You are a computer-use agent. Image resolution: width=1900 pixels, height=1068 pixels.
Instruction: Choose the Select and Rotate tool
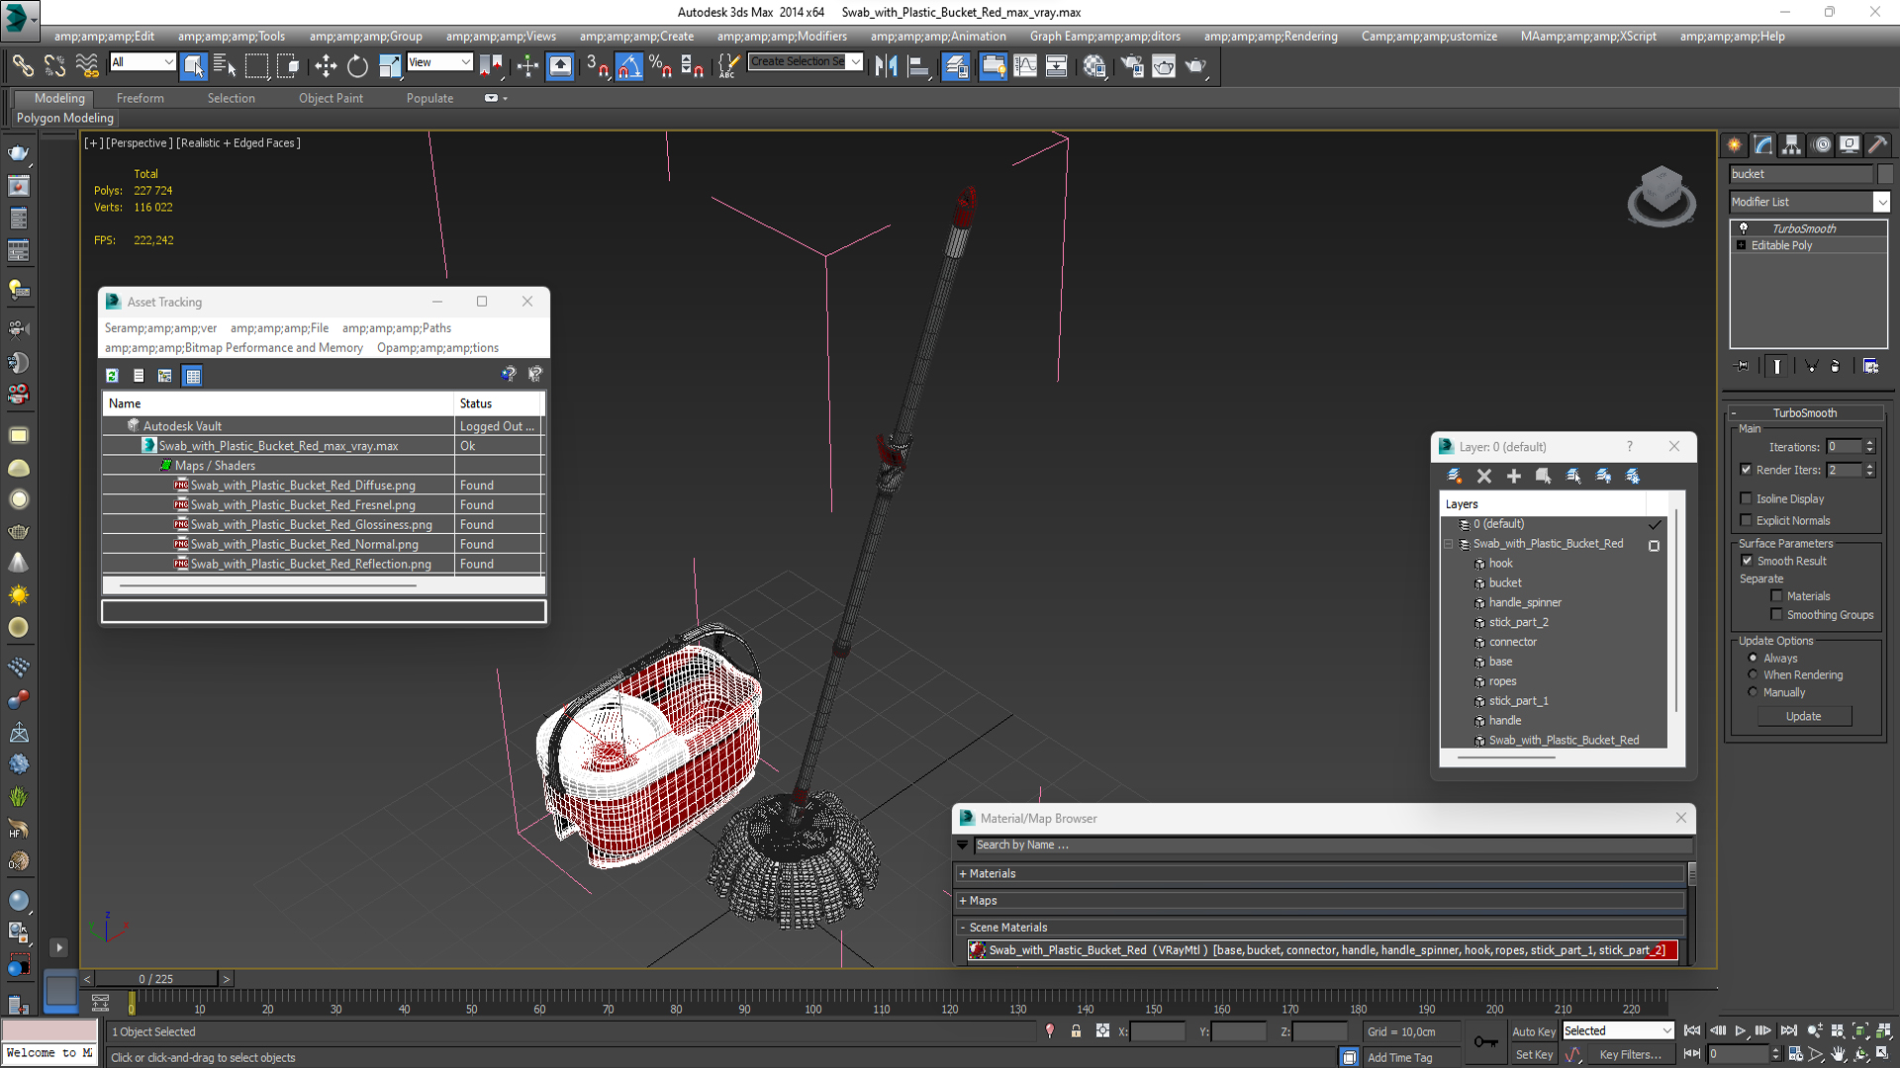point(357,66)
